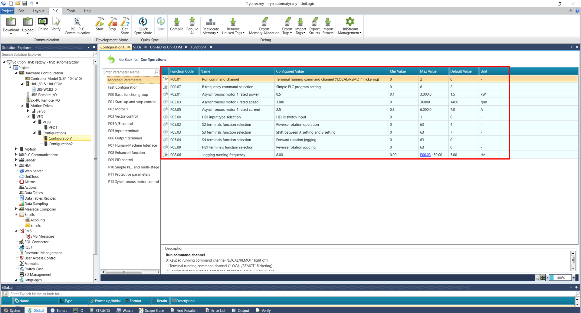Viewport: 581px width, 313px height.
Task: Open Import Tags dropdown
Action: [300, 26]
